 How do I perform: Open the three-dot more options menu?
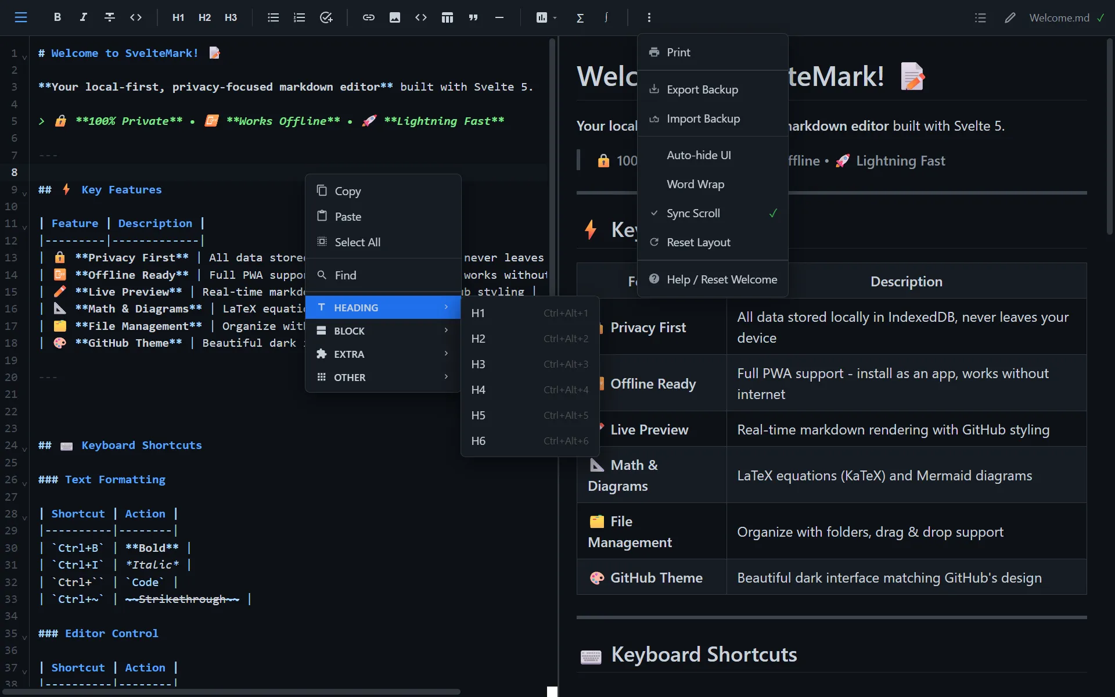[649, 17]
